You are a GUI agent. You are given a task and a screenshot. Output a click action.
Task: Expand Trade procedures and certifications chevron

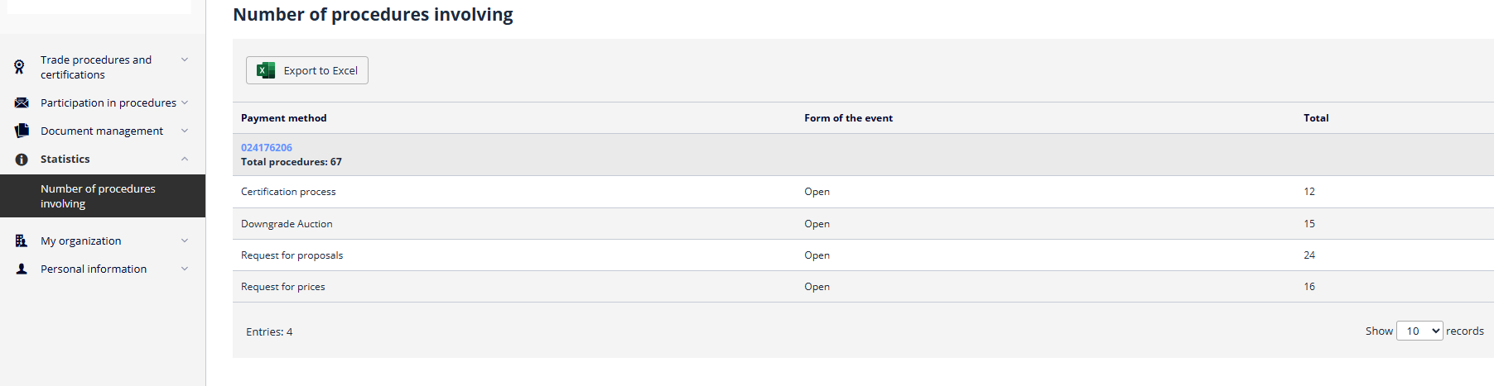point(185,60)
